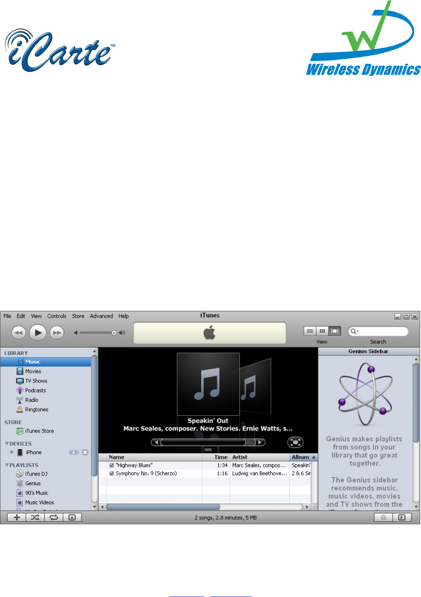Image resolution: width=421 pixels, height=597 pixels.
Task: Open the Edit menu
Action: [21, 316]
